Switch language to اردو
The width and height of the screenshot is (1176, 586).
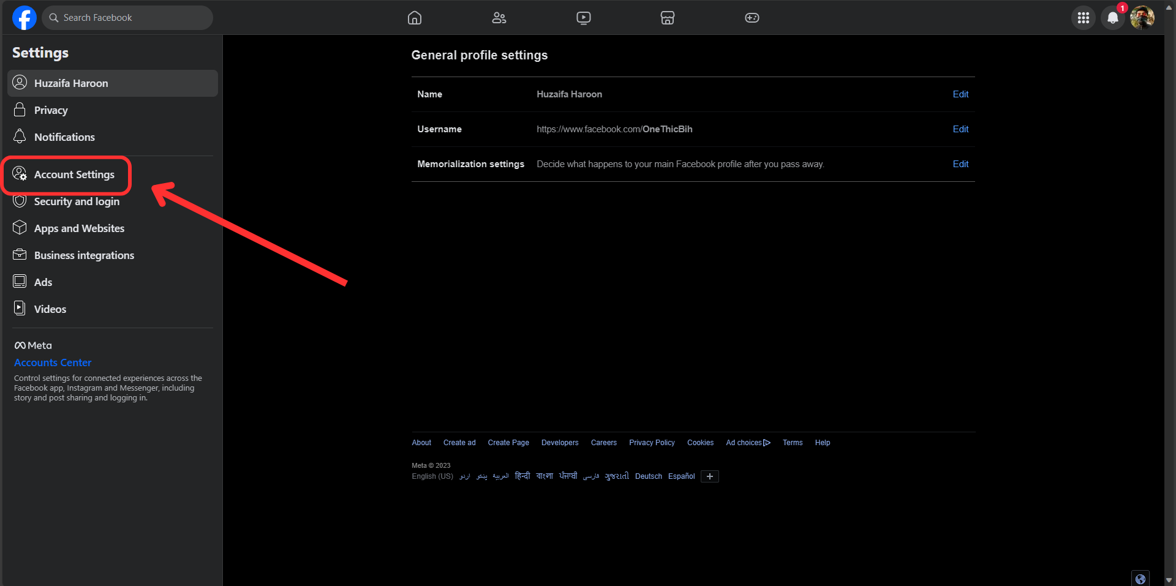point(465,476)
